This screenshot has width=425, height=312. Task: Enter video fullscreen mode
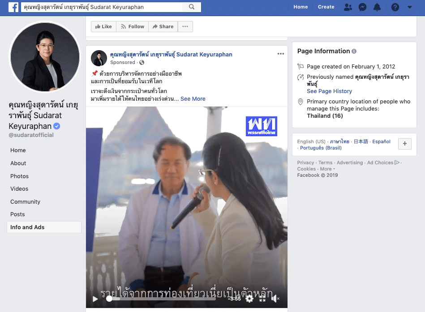click(x=262, y=299)
